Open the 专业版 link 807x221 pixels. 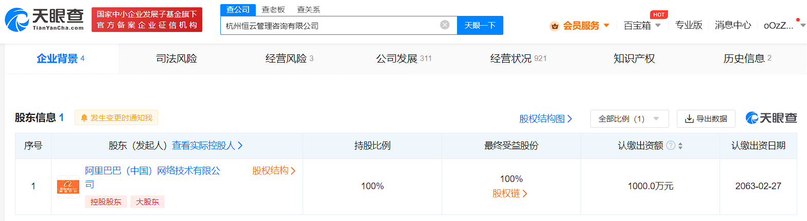pos(689,25)
